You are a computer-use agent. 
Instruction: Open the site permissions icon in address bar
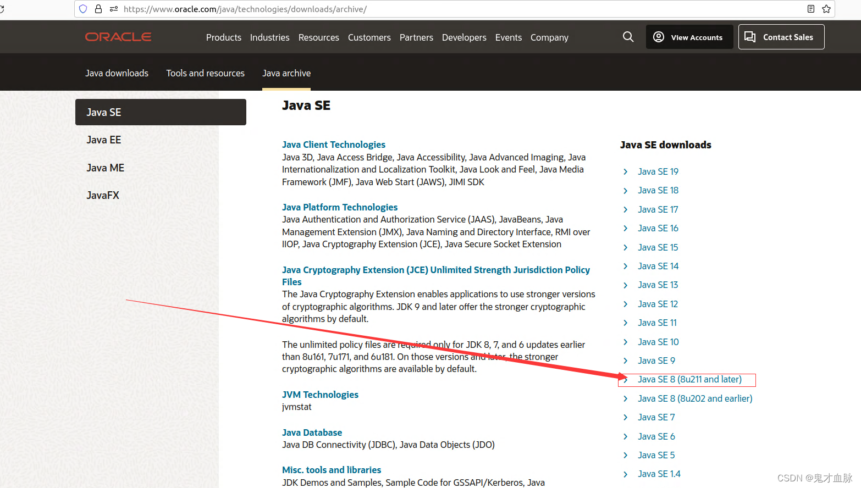114,9
